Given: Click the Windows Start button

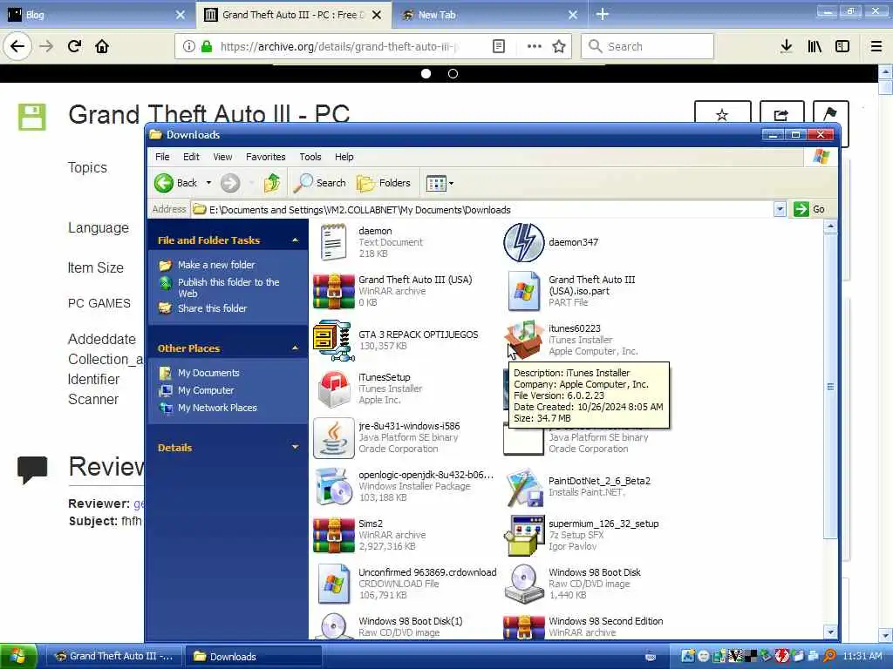Looking at the screenshot, I should [x=18, y=656].
